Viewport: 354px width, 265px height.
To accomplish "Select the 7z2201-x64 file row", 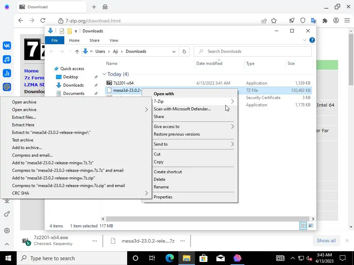I will coord(208,83).
